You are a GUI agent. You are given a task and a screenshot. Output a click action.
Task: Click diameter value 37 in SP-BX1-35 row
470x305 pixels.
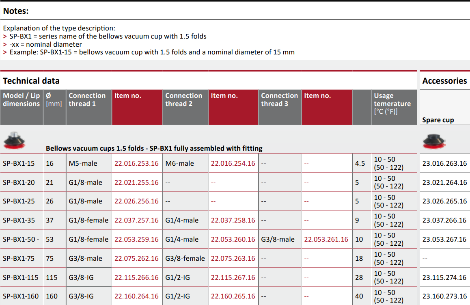50,220
